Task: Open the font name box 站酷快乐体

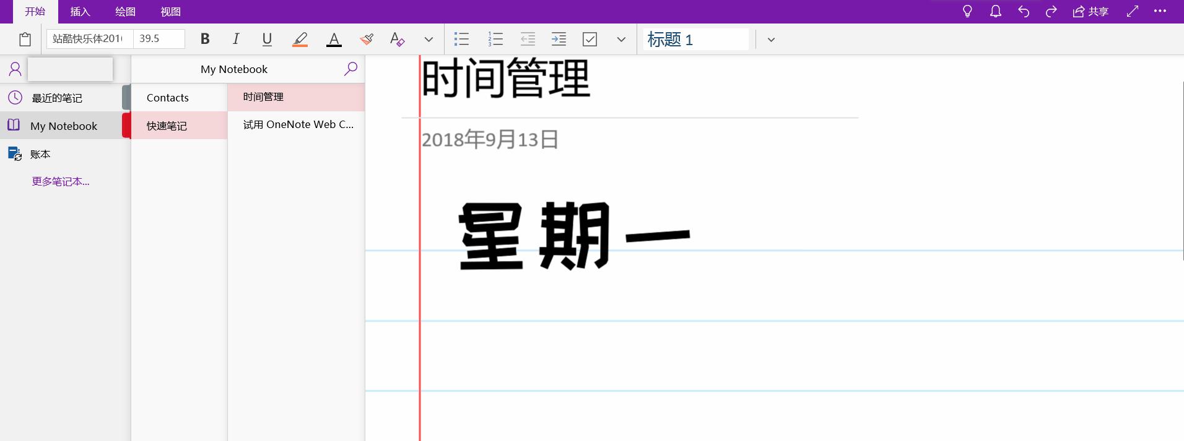Action: click(90, 39)
